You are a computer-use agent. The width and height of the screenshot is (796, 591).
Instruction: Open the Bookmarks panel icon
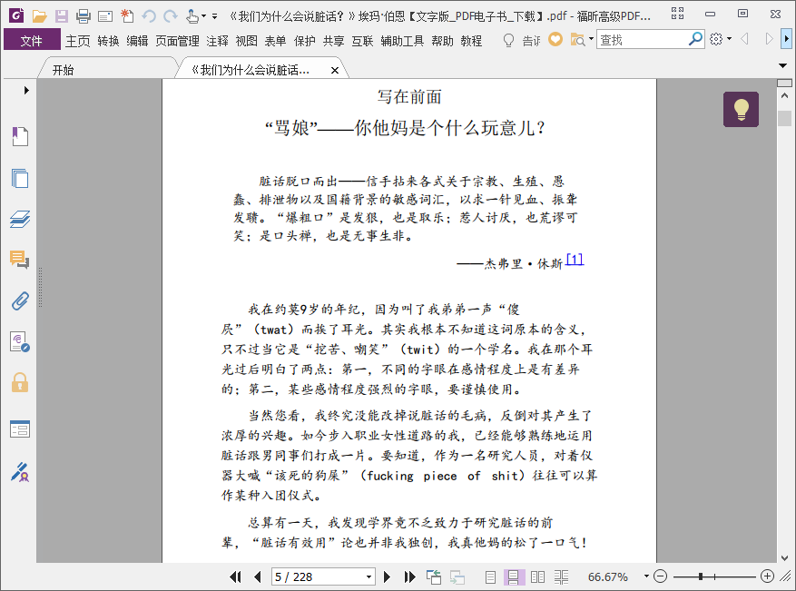point(20,136)
